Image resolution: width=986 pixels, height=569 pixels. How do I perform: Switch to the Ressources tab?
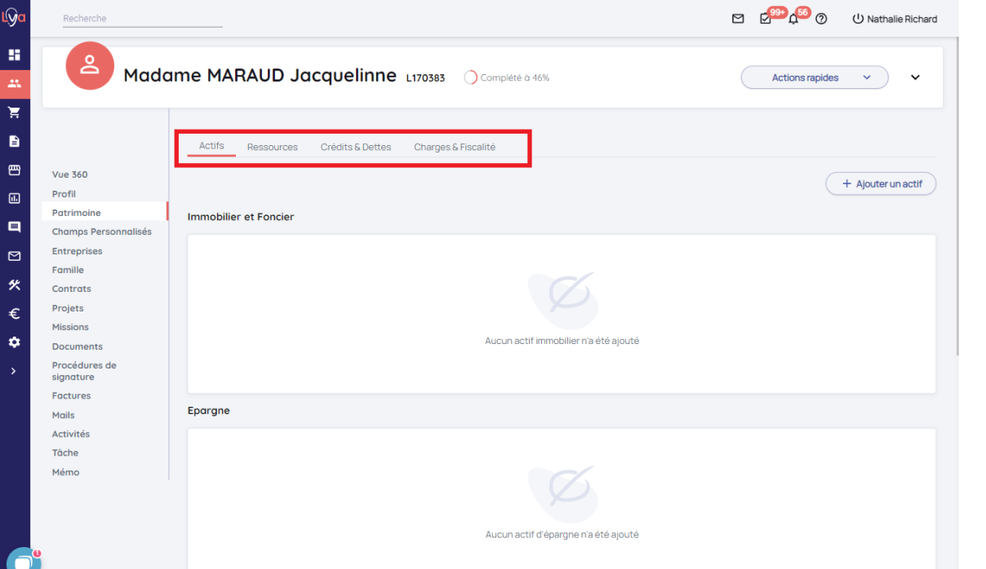click(272, 147)
